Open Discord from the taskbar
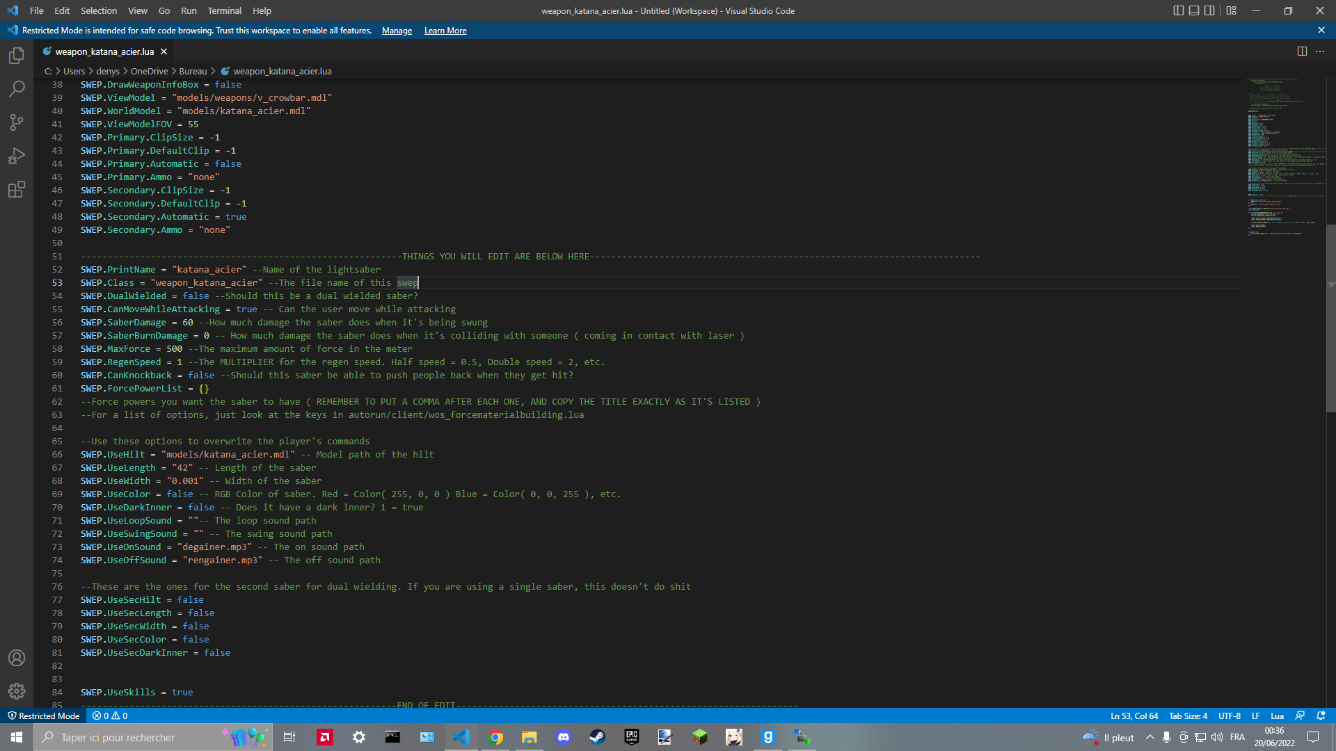1336x751 pixels. [x=564, y=737]
